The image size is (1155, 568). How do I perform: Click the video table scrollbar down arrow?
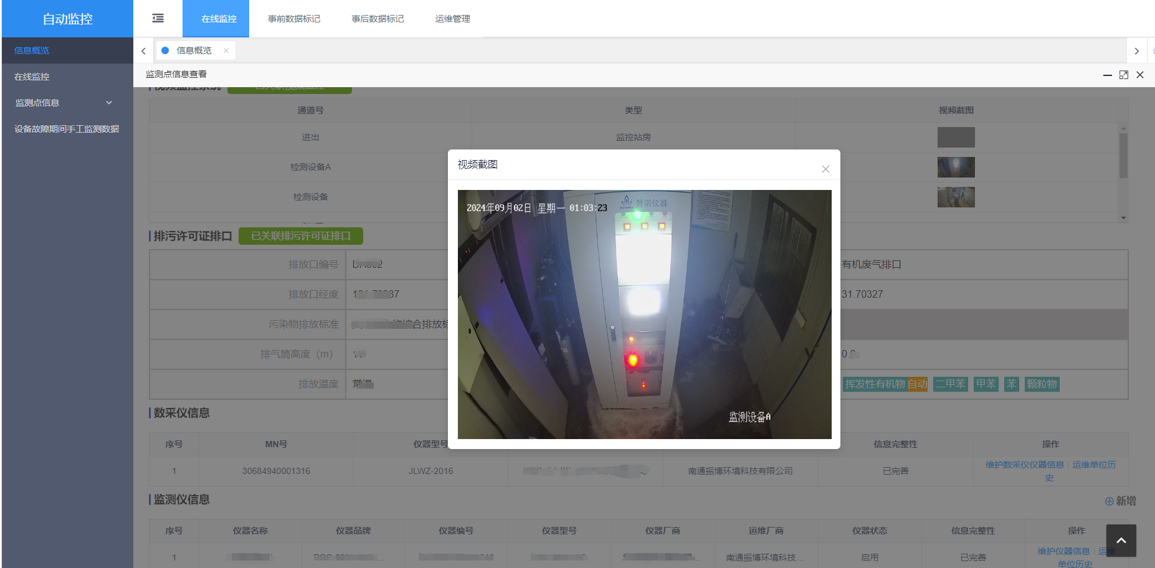point(1123,218)
